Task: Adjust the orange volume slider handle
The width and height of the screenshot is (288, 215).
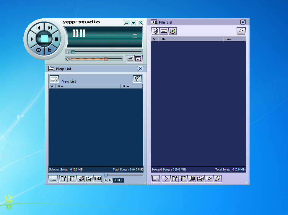Action: coord(106,59)
